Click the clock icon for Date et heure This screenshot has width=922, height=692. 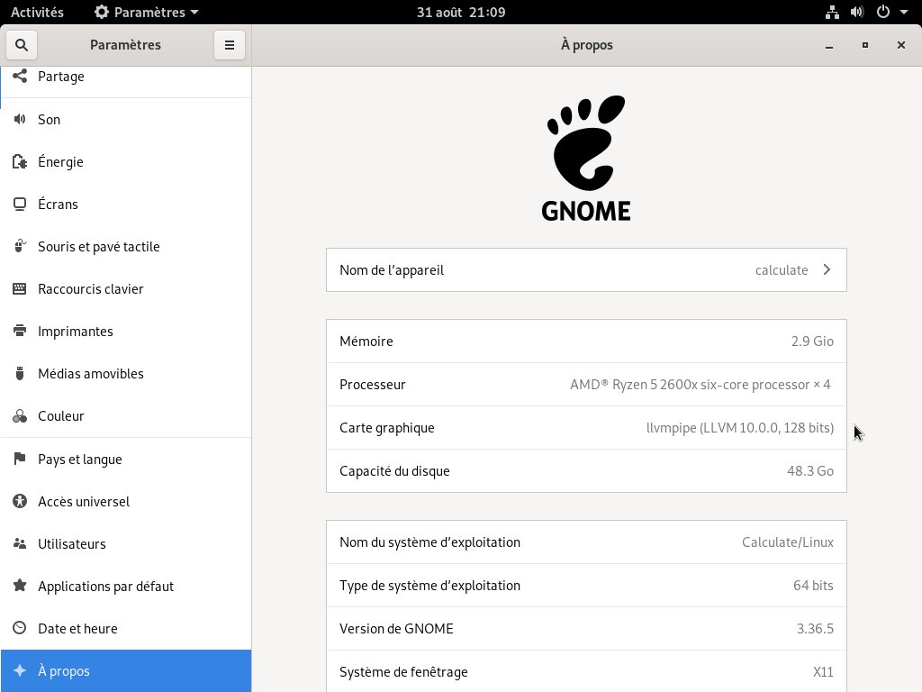[x=20, y=628]
